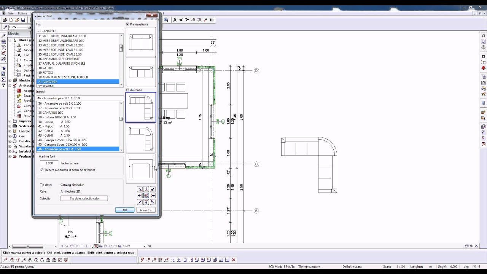Click the redraw asterisk icon in viewport toolbar
This screenshot has width=487, height=274.
pos(62,246)
